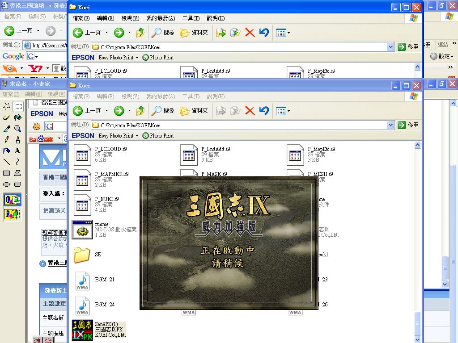The image size is (458, 343).
Task: Click 設定 settings button in Internet Explorer toolbar
Action: tap(442, 56)
